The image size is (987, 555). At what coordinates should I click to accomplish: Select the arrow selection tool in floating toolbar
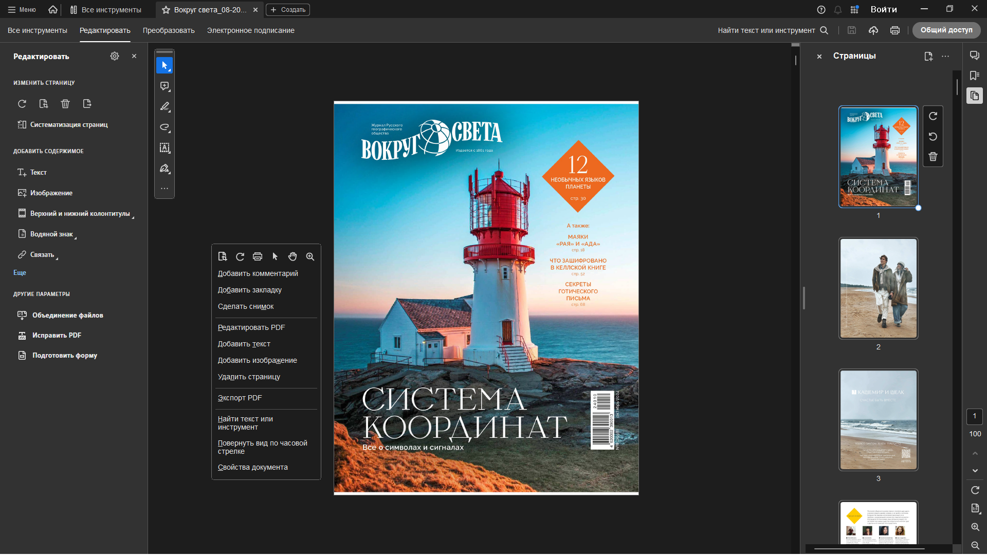point(164,65)
